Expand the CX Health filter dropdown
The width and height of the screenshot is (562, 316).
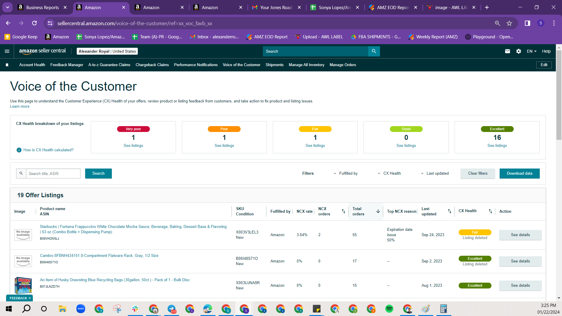coord(389,174)
